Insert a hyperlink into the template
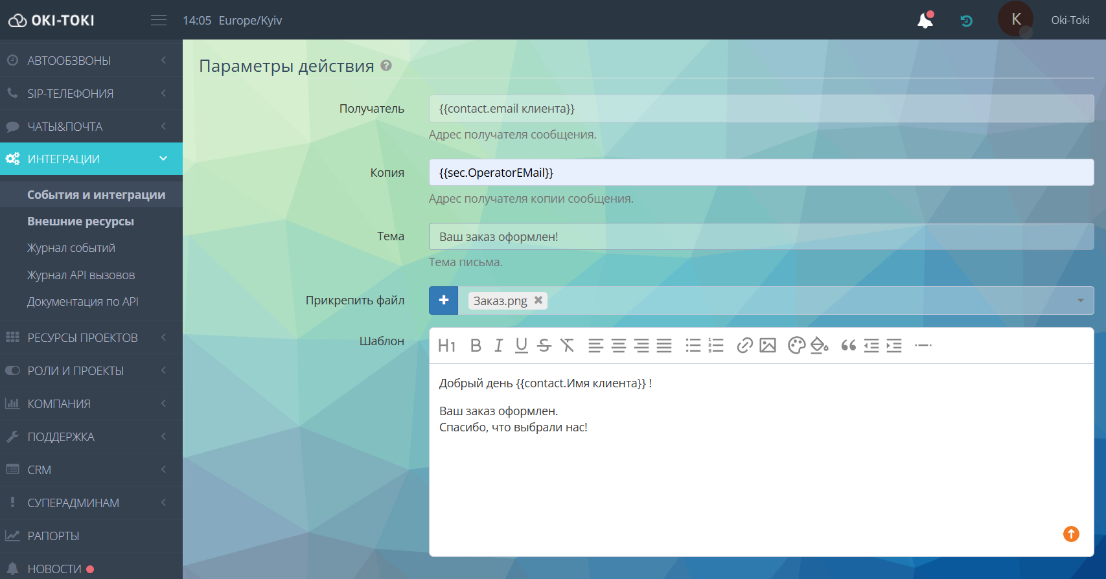The image size is (1106, 579). (x=745, y=346)
